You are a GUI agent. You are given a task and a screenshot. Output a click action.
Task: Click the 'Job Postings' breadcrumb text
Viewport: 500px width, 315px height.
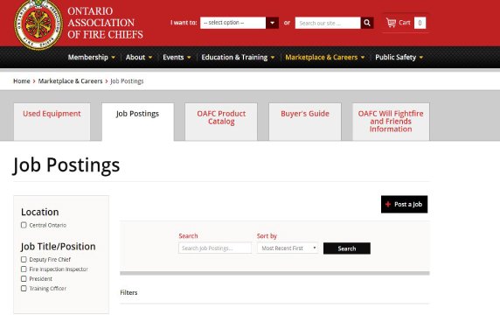click(x=127, y=81)
